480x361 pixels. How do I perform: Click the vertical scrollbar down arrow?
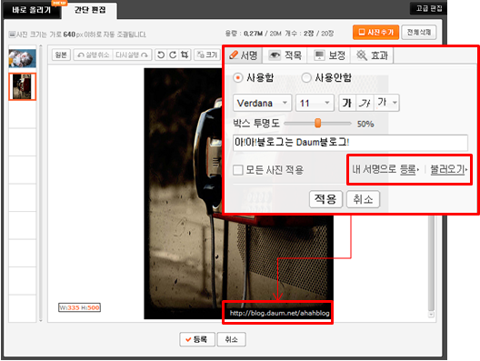click(x=431, y=315)
